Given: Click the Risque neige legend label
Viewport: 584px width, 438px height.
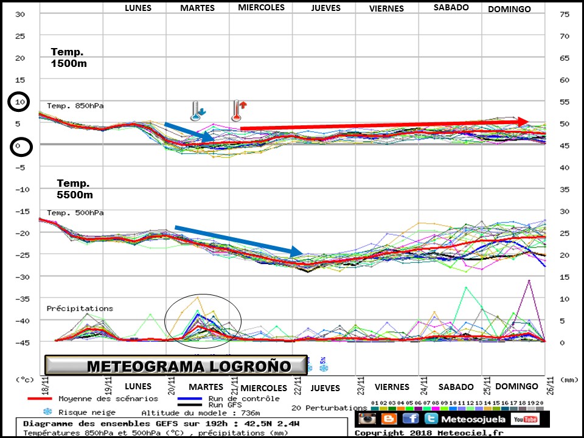Looking at the screenshot, I should [87, 412].
